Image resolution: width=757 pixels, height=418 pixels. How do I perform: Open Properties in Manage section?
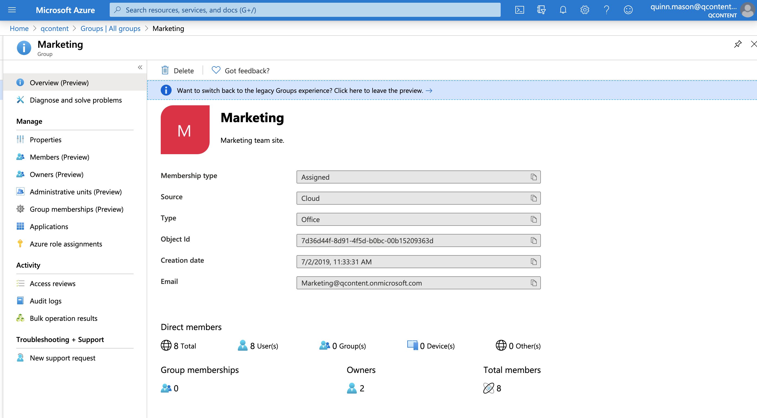pos(75,140)
